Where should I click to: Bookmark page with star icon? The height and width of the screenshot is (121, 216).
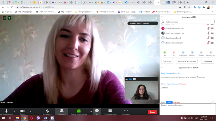pyautogui.click(x=189, y=7)
